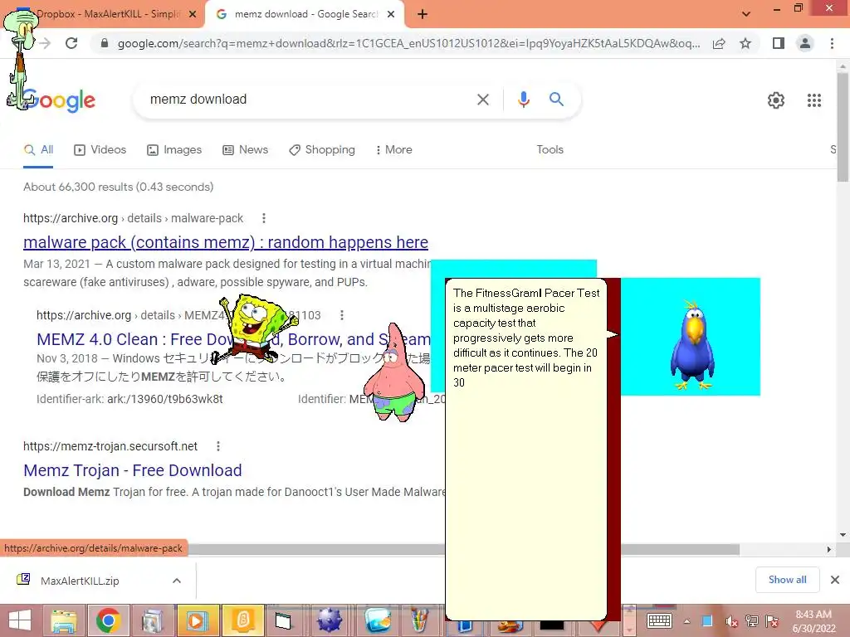Select the Shopping results tab
Image resolution: width=850 pixels, height=637 pixels.
coord(322,150)
